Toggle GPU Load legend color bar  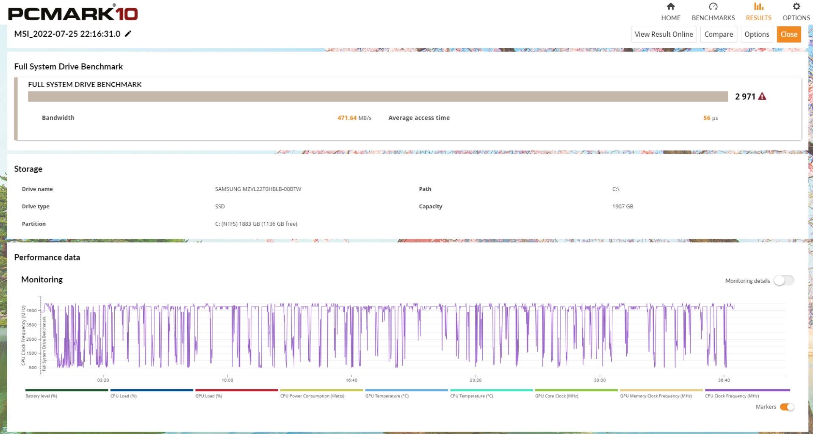tap(237, 390)
